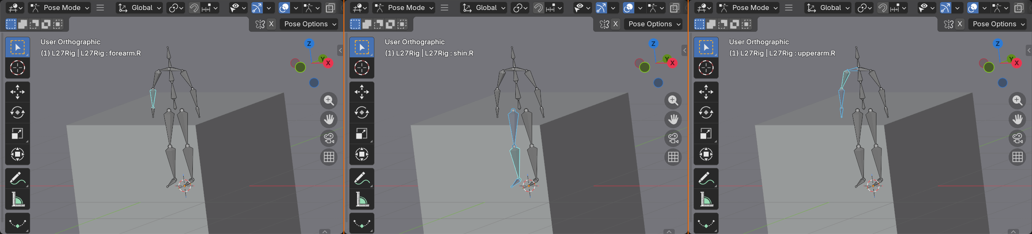Expand Pose Options in forearm.R viewport
1032x234 pixels.
(x=310, y=24)
